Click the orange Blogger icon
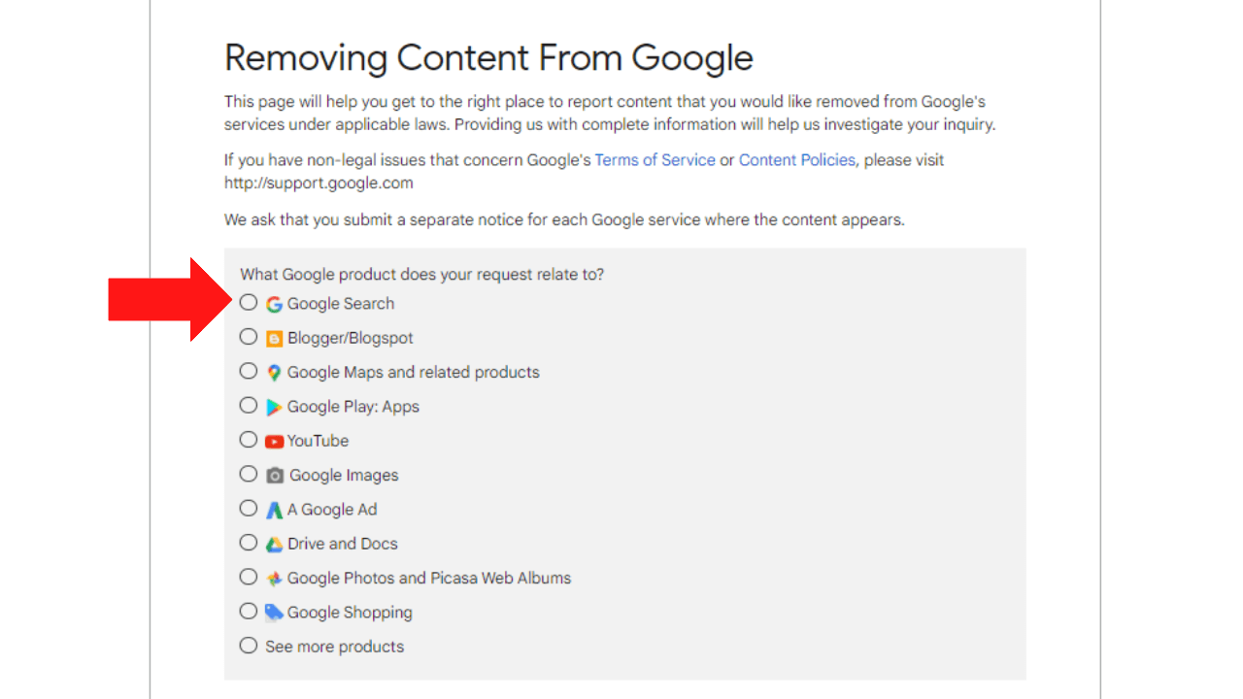 tap(274, 339)
